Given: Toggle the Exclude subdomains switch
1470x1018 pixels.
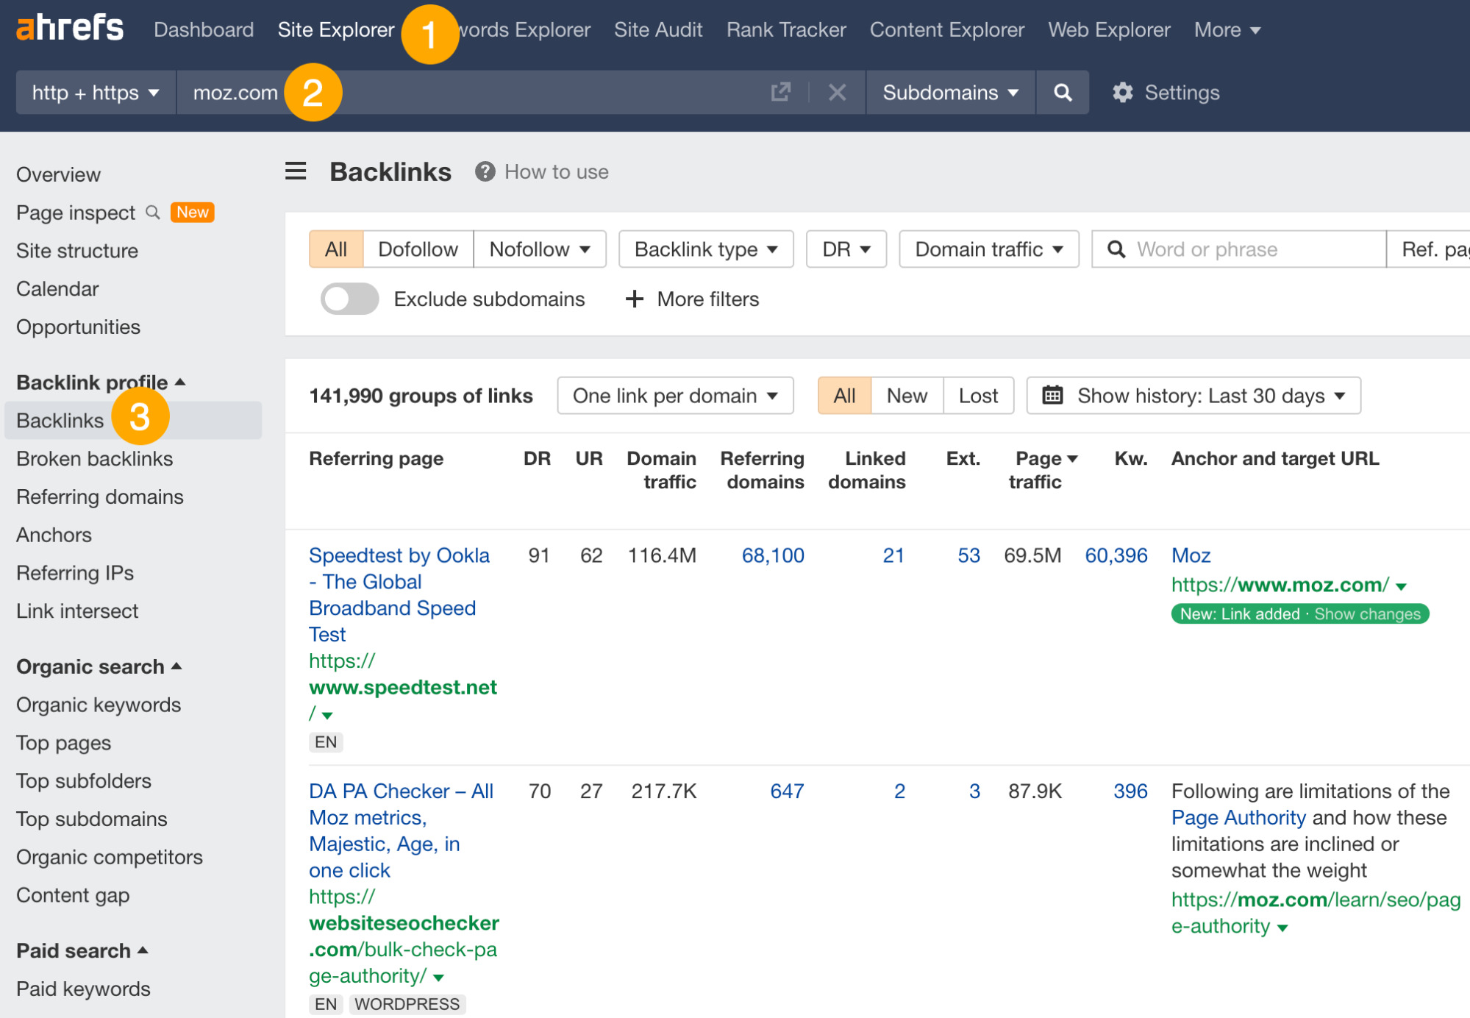Looking at the screenshot, I should (347, 299).
